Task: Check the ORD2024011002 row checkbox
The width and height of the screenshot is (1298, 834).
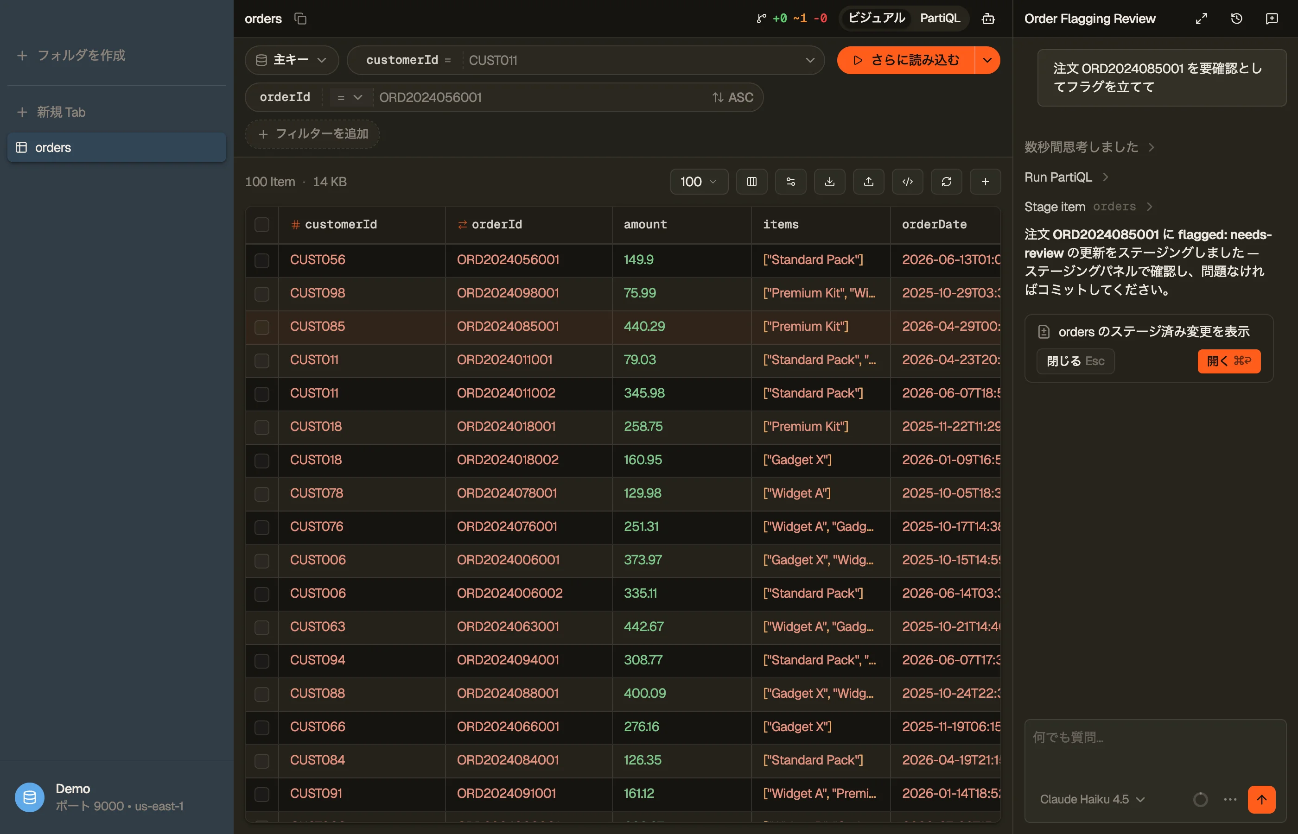Action: click(x=261, y=394)
